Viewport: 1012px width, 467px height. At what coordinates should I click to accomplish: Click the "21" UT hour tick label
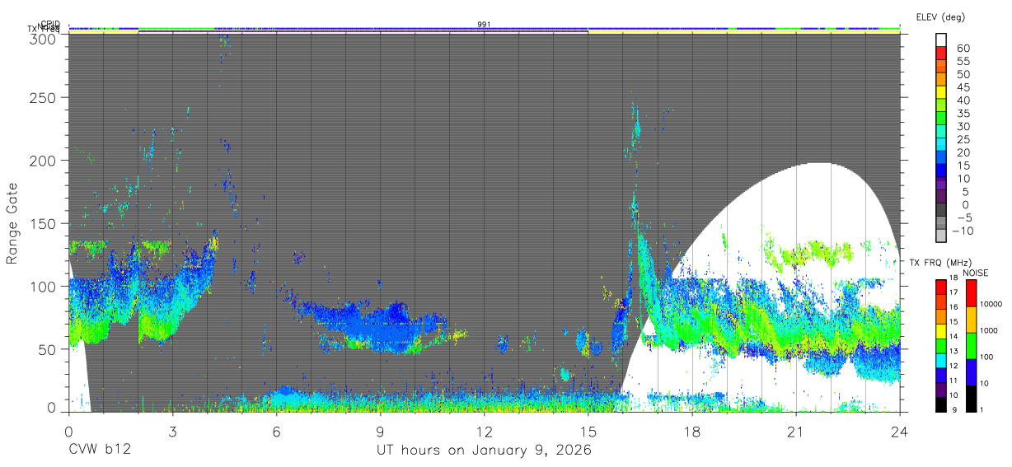pyautogui.click(x=795, y=432)
